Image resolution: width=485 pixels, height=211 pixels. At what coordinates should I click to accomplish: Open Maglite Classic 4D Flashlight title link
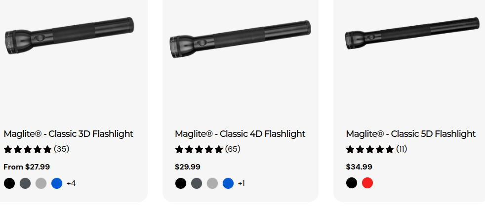coord(240,134)
